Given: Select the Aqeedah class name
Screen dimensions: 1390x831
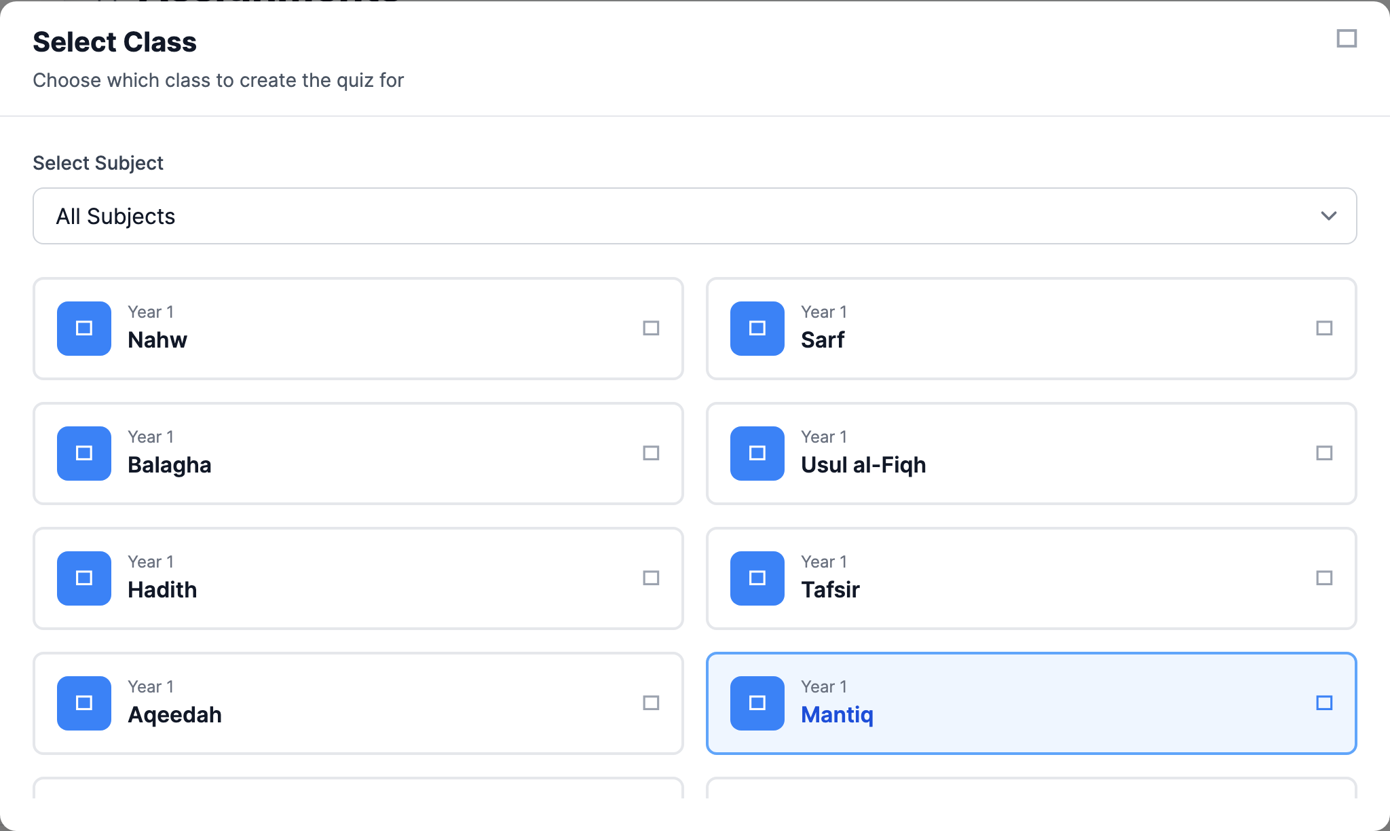Looking at the screenshot, I should click(174, 715).
